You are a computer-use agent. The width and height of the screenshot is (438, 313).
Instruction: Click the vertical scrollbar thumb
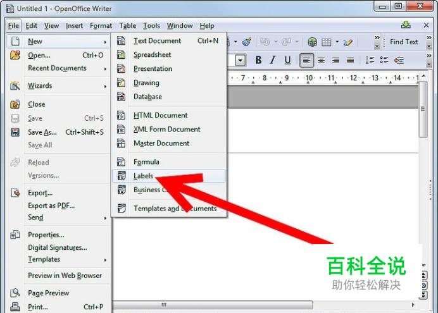[x=423, y=109]
